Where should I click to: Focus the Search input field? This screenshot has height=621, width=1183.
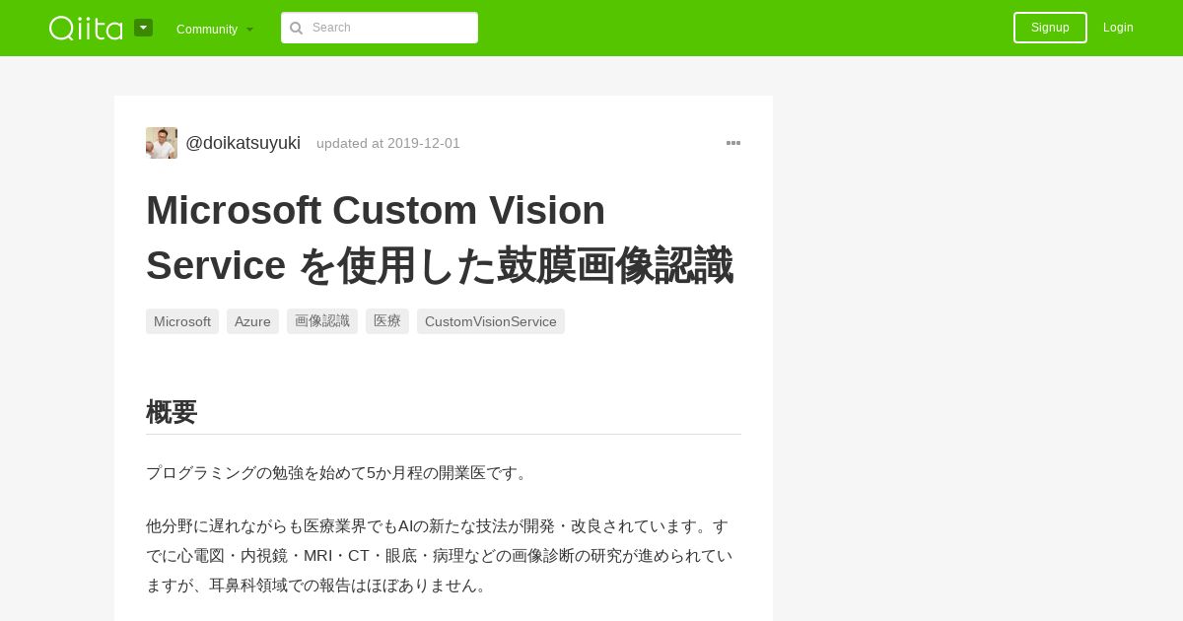pyautogui.click(x=380, y=28)
